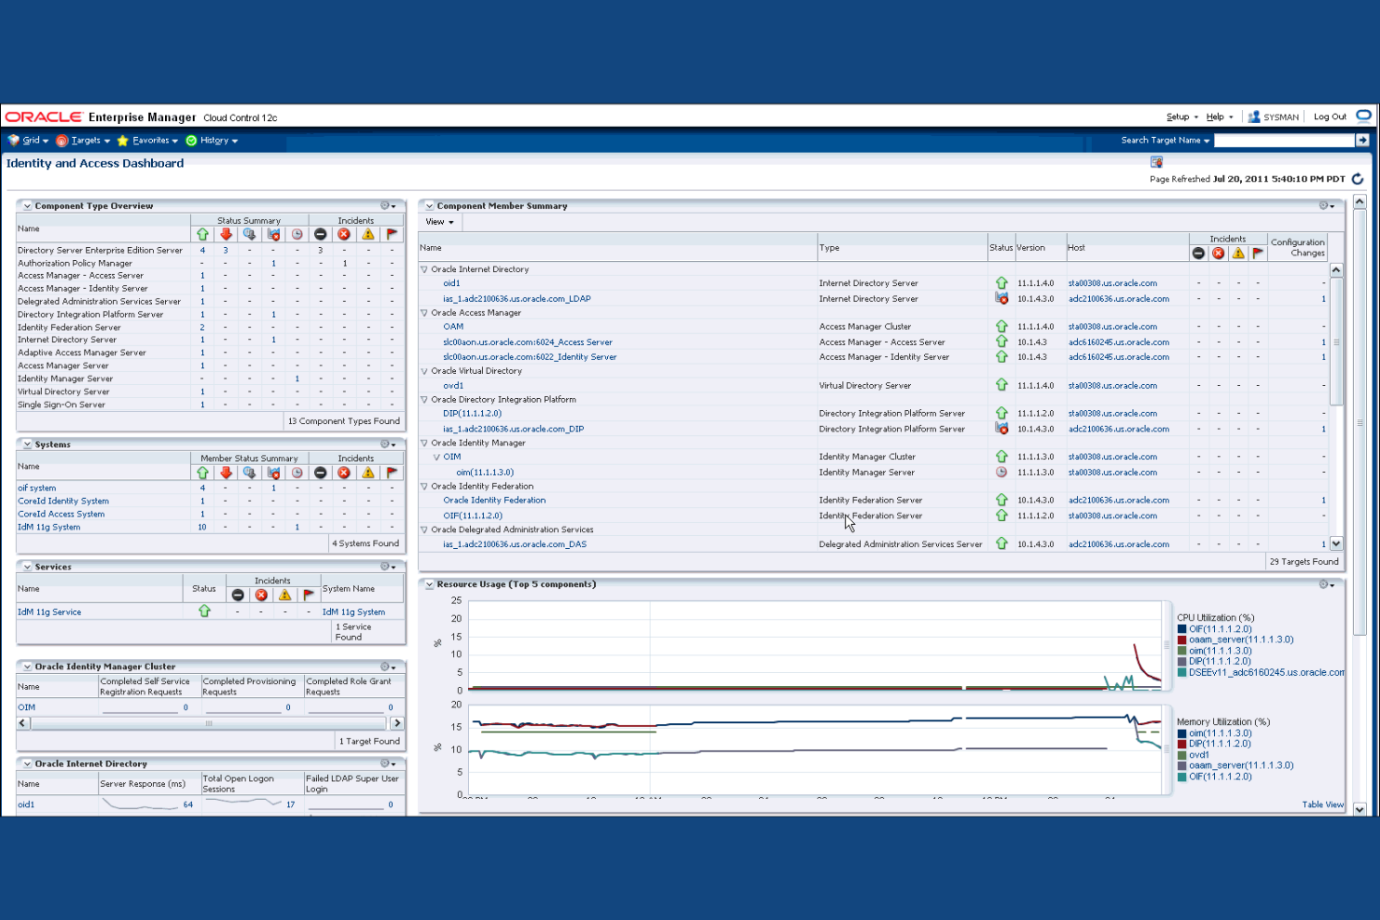Open the gear options icon on Component Type Overview panel

[383, 206]
